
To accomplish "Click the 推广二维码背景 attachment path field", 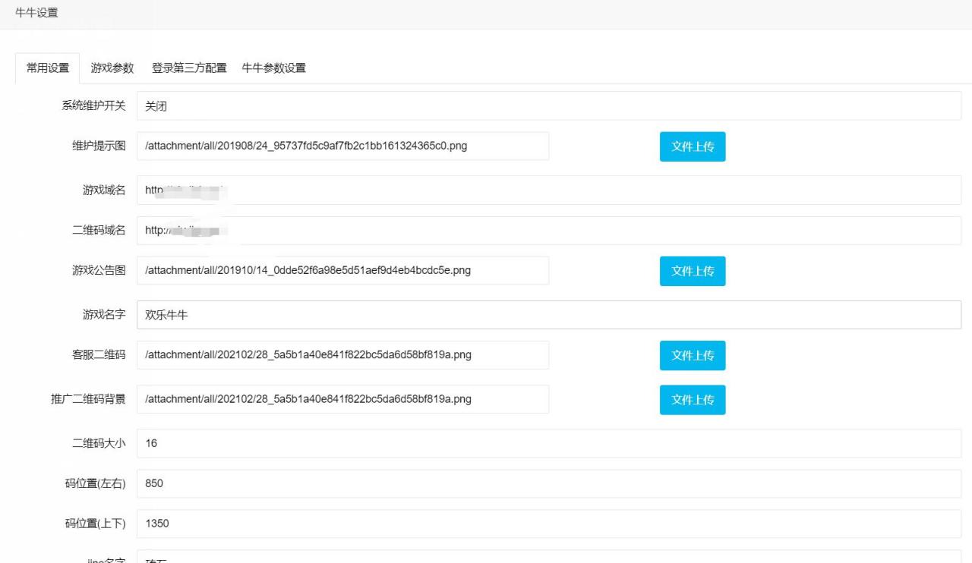I will [342, 399].
